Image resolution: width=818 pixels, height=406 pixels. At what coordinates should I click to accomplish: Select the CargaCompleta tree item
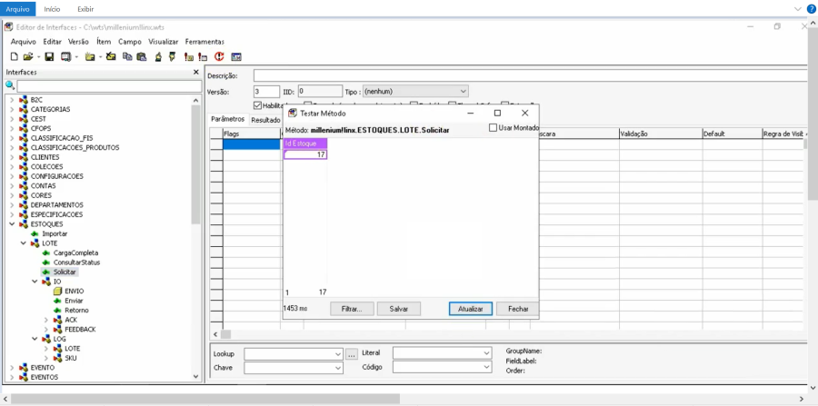click(75, 253)
